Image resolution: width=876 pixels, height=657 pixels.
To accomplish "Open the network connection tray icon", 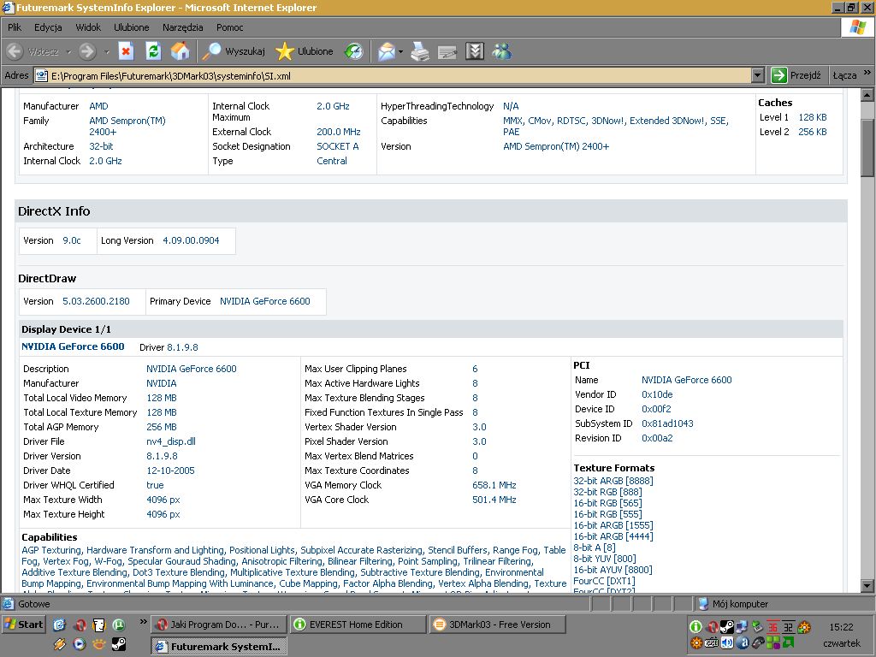I will point(742,627).
